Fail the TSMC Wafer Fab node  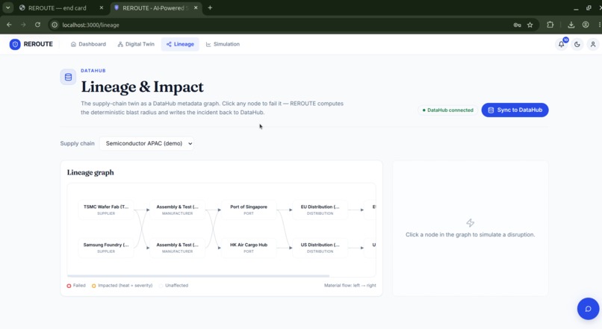(106, 210)
